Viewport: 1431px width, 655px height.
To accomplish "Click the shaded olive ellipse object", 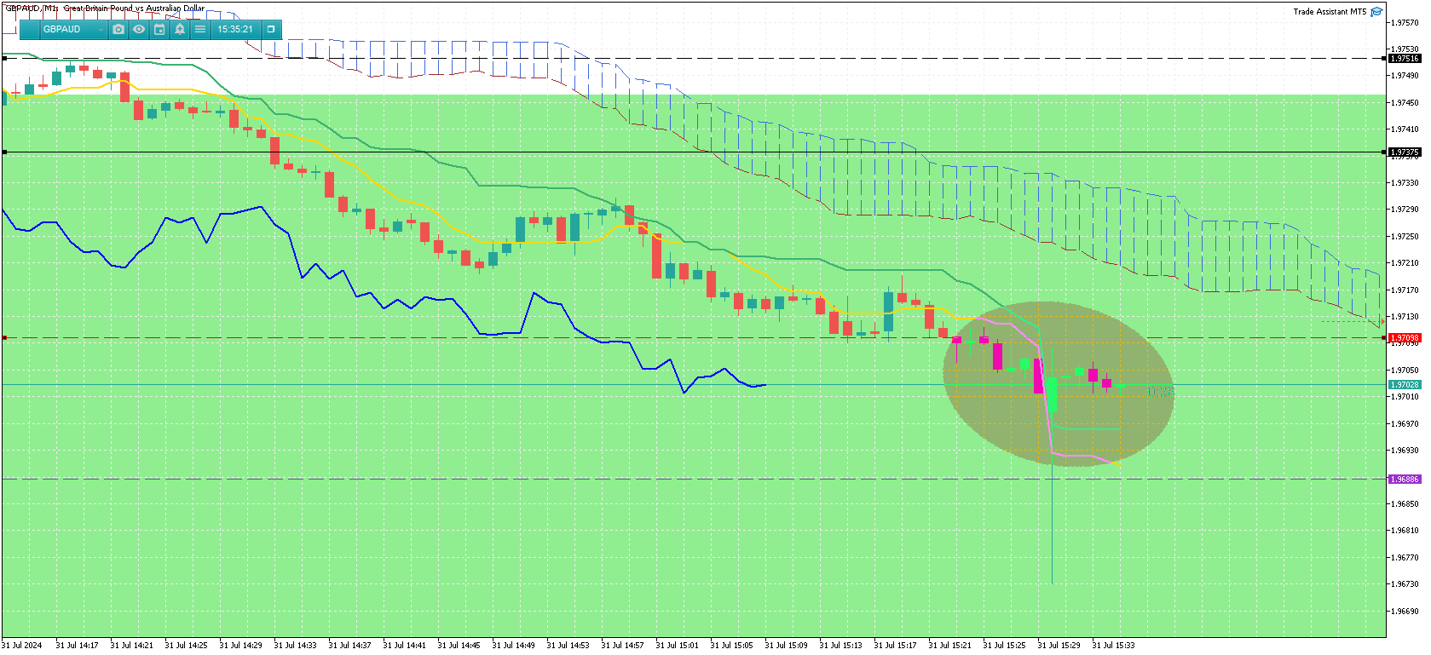I will coord(1059,383).
